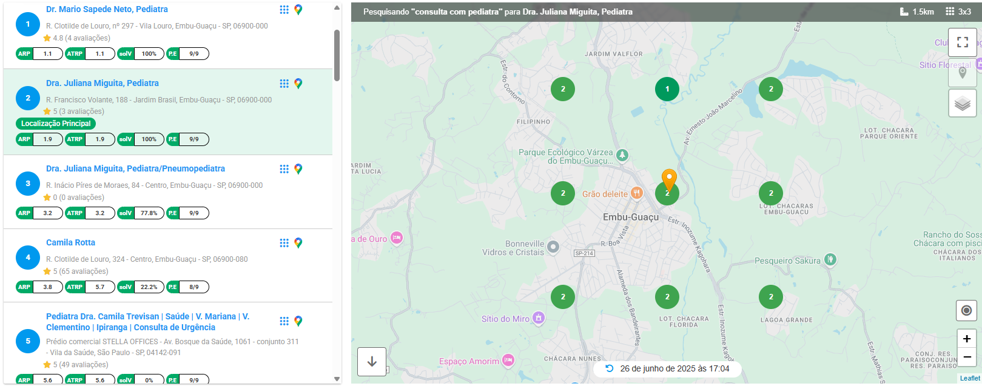Click the orange location pin on map
This screenshot has width=982, height=386.
(668, 179)
